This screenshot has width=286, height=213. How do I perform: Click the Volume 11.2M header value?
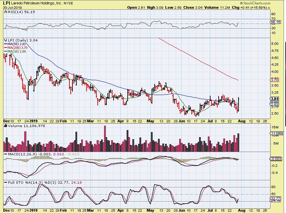coord(217,7)
